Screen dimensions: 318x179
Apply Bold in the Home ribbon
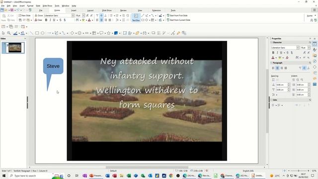click(46, 20)
